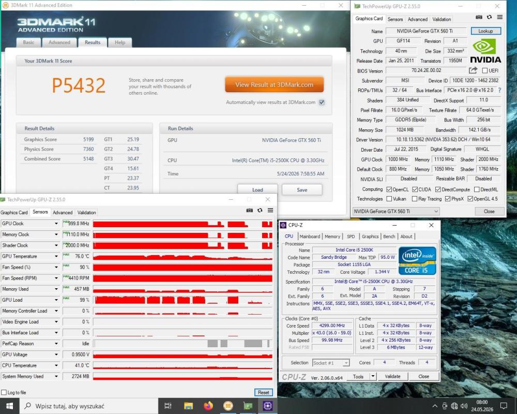
Task: Show hidden tray icons chevron
Action: click(435, 406)
